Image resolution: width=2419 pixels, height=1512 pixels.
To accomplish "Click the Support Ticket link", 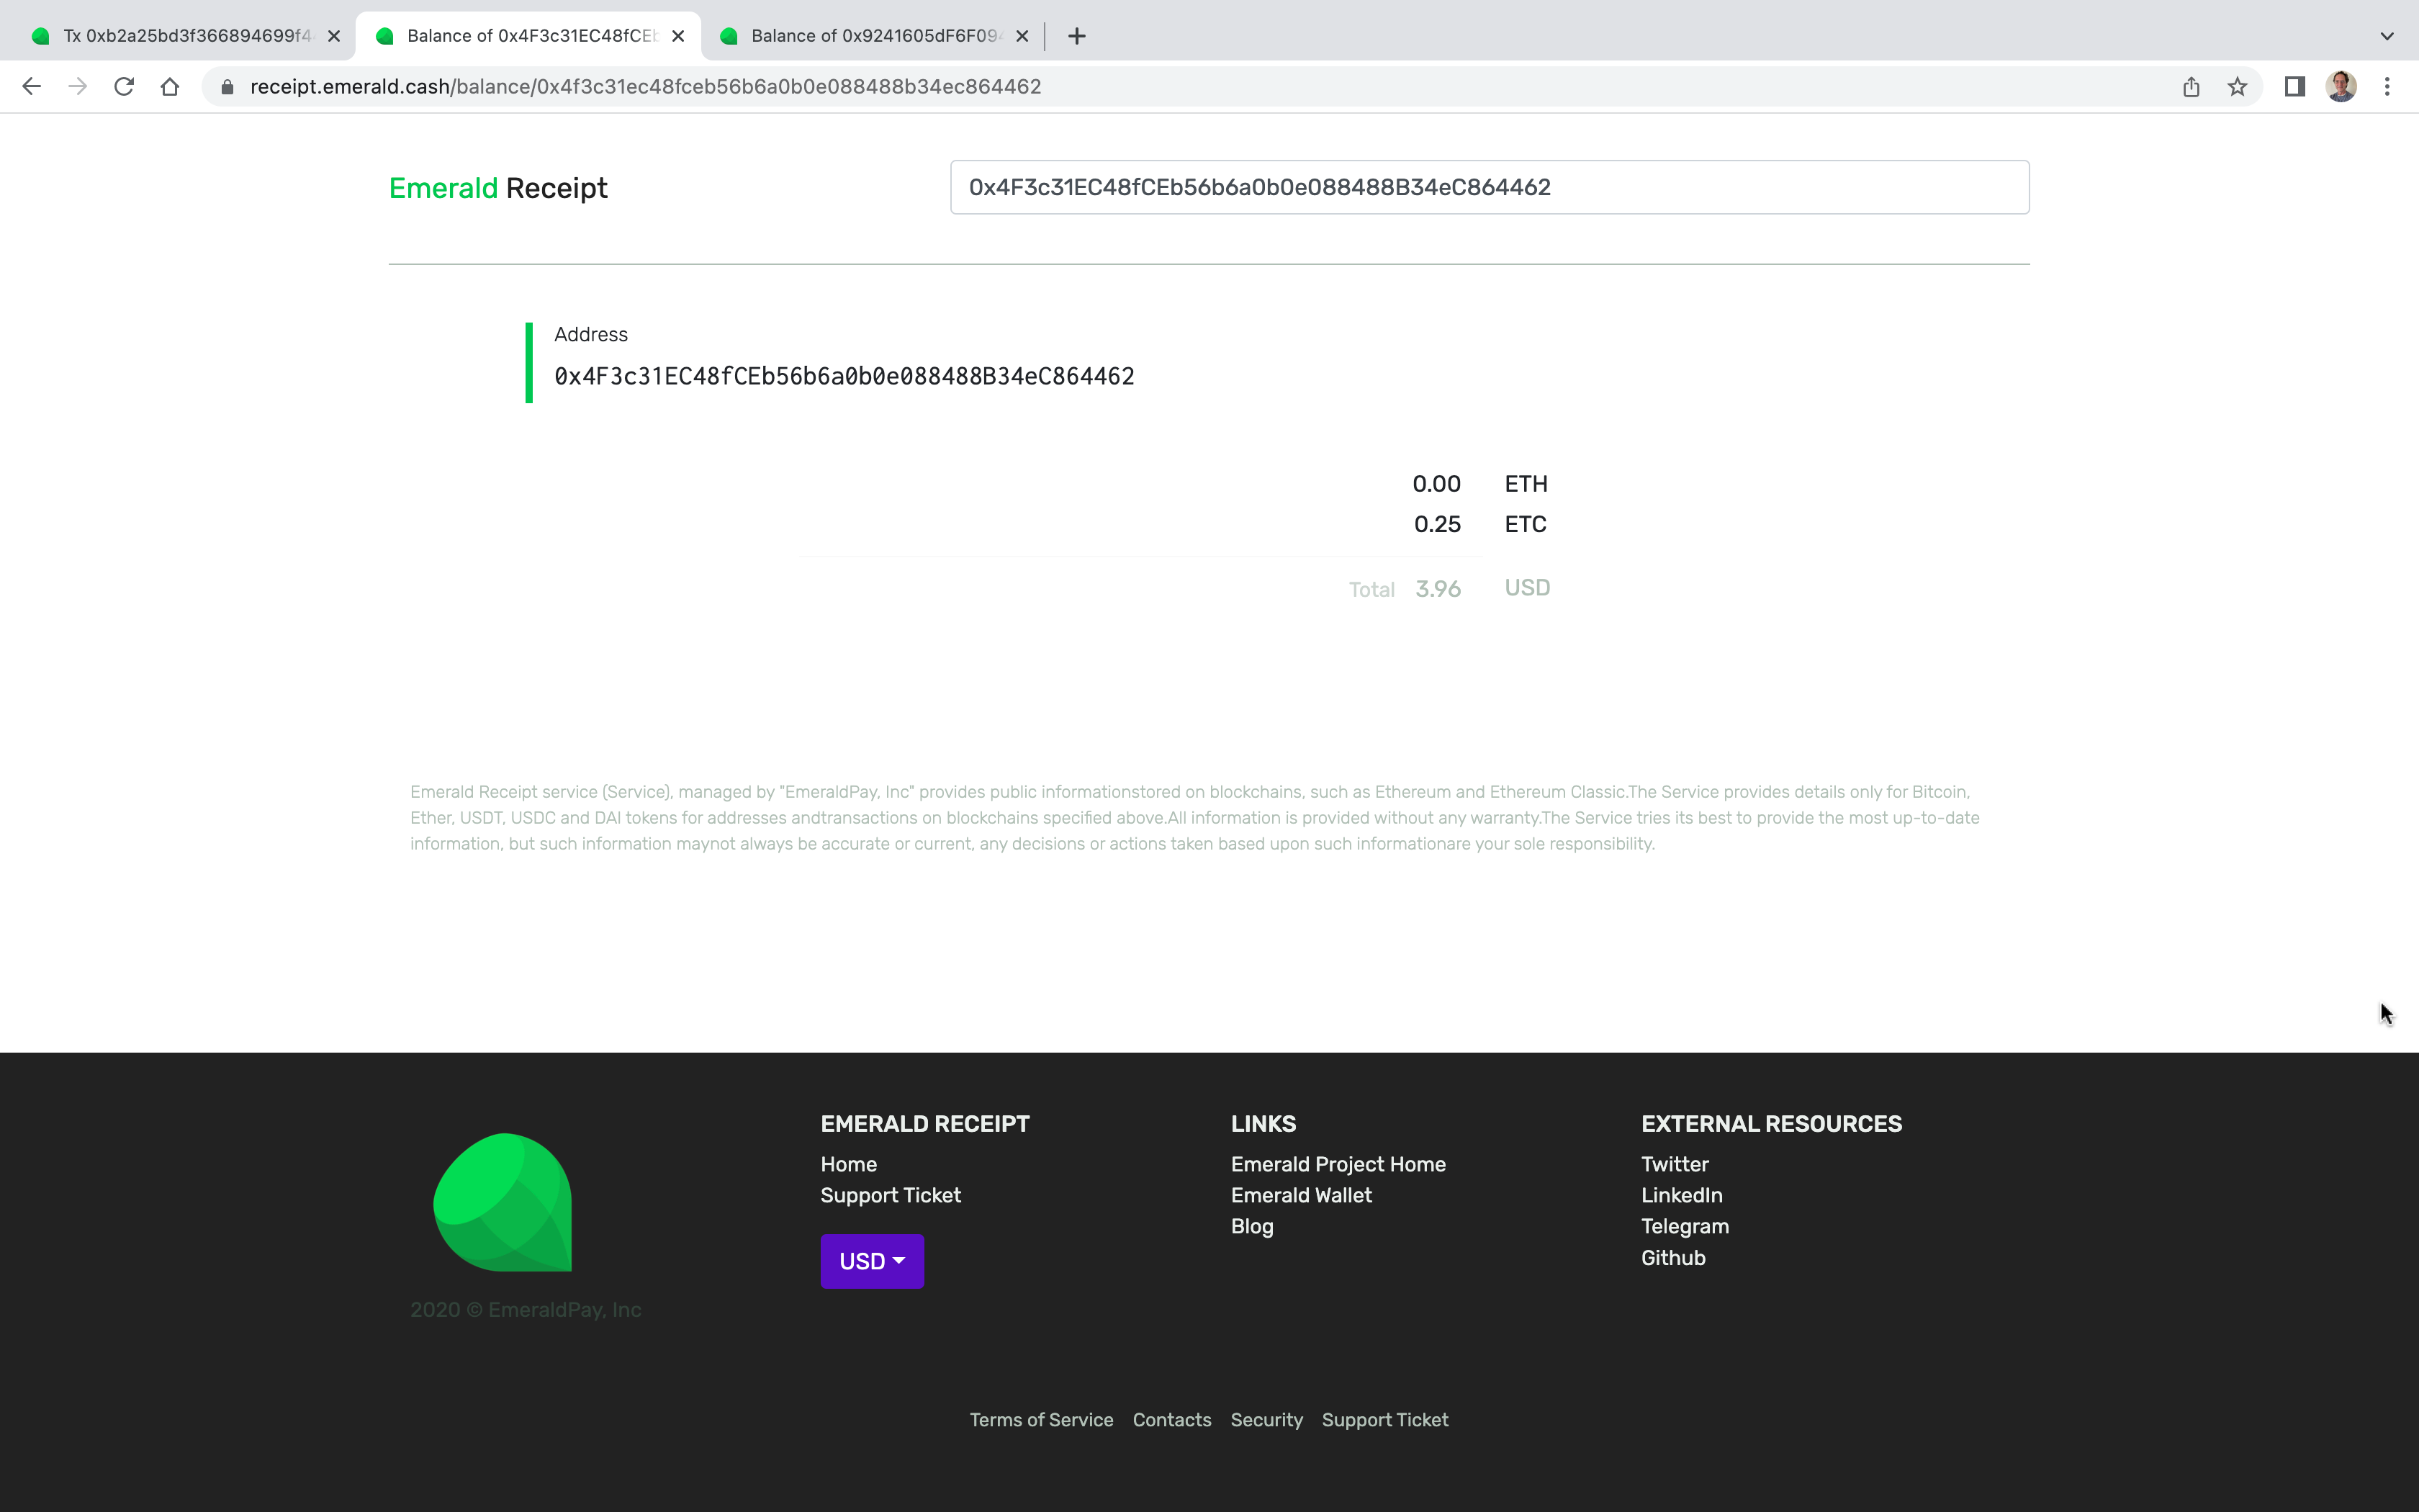I will click(x=890, y=1195).
